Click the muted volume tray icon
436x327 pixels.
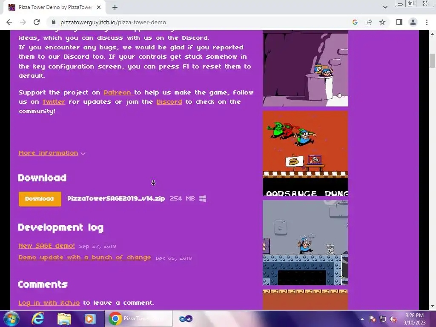tap(393, 319)
